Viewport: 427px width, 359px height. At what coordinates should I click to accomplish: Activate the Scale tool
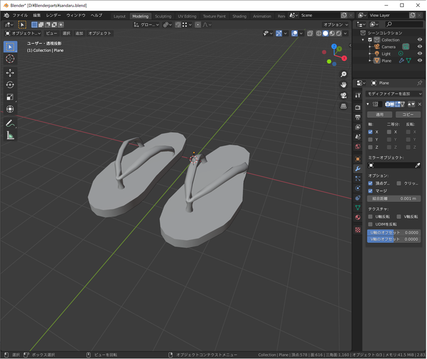[10, 97]
